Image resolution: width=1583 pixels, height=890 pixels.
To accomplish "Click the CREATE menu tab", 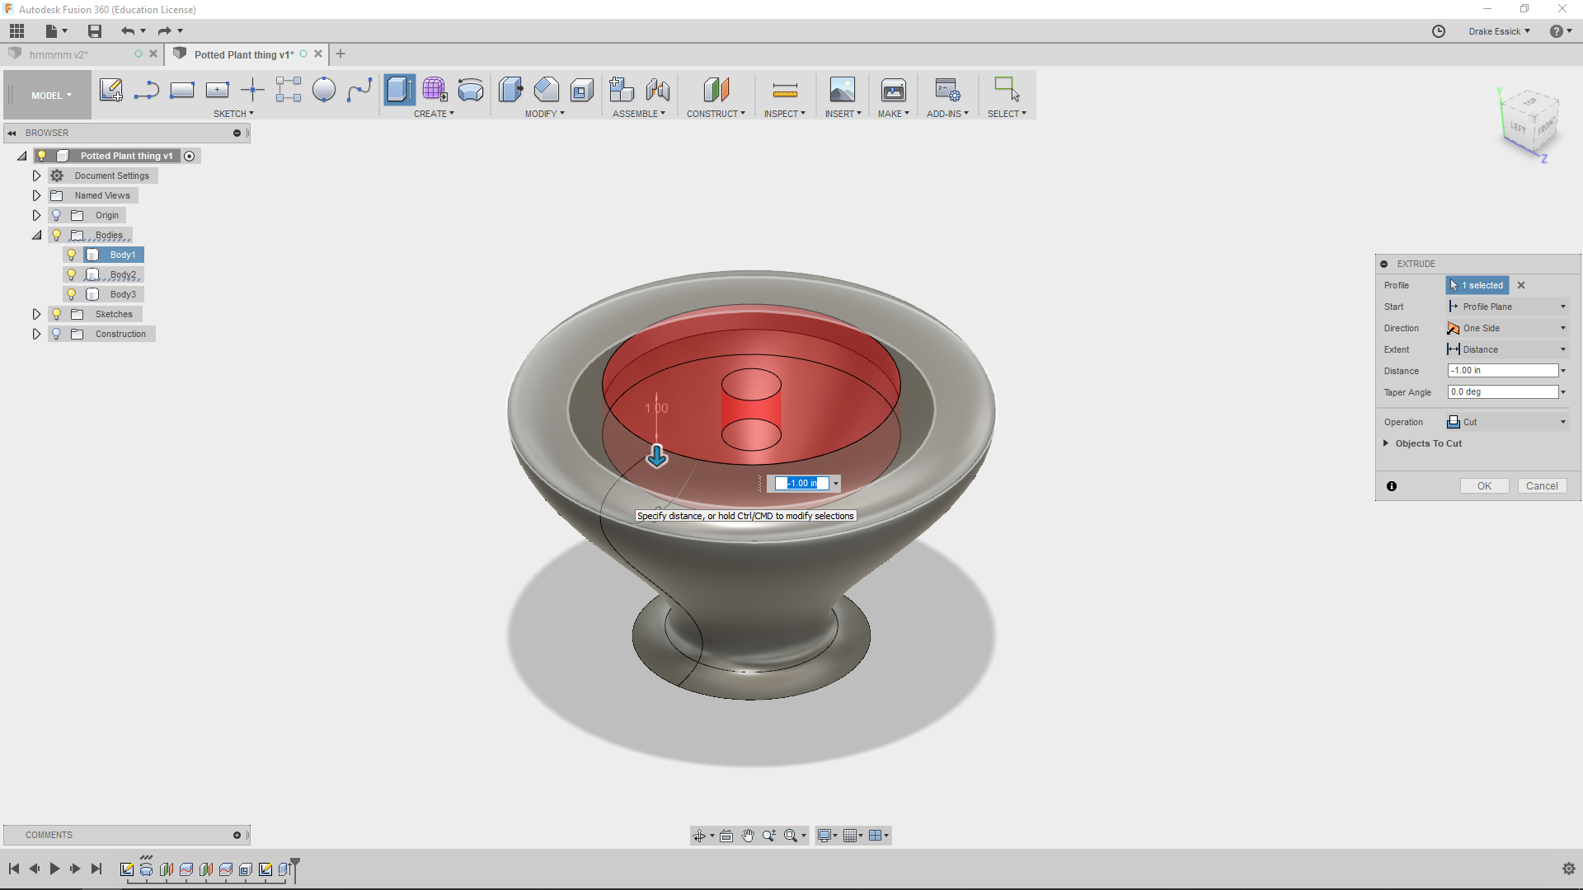I will pos(434,113).
